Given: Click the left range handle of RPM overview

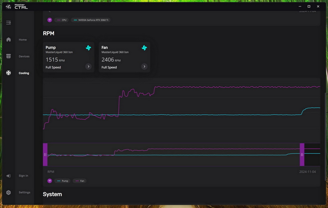Looking at the screenshot, I should (45, 155).
